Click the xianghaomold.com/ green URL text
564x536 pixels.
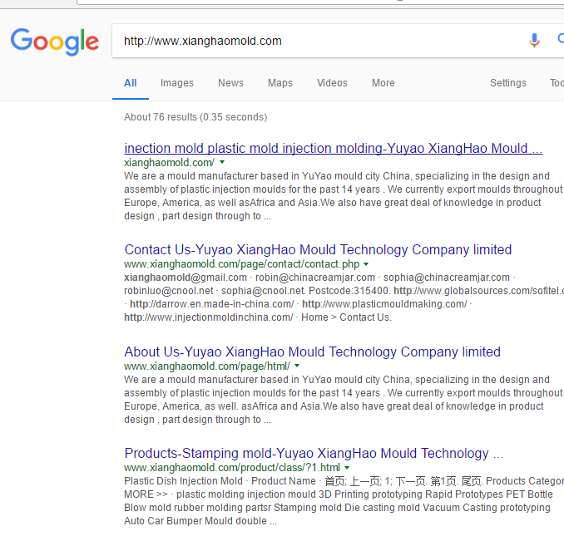pos(169,162)
